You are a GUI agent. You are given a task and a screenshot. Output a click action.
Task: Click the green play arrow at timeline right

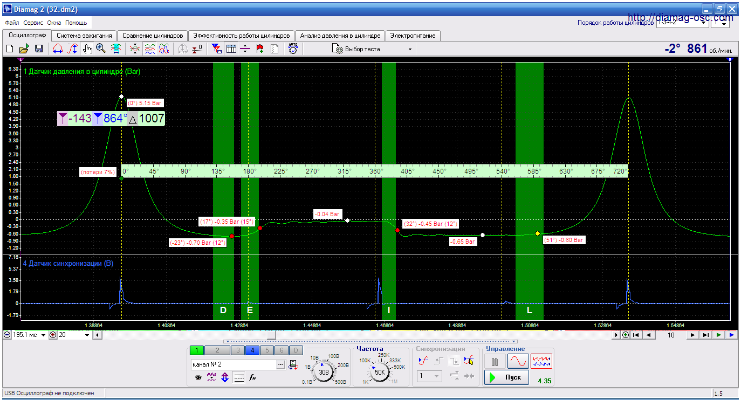(x=718, y=335)
